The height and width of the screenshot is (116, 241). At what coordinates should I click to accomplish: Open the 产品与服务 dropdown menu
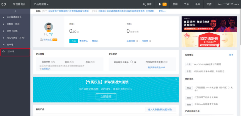click(x=41, y=4)
